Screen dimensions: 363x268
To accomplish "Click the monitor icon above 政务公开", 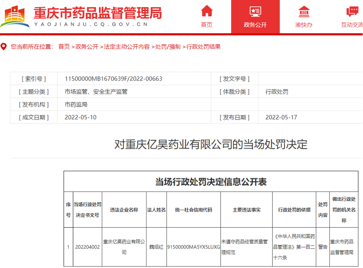I will pos(255,11).
